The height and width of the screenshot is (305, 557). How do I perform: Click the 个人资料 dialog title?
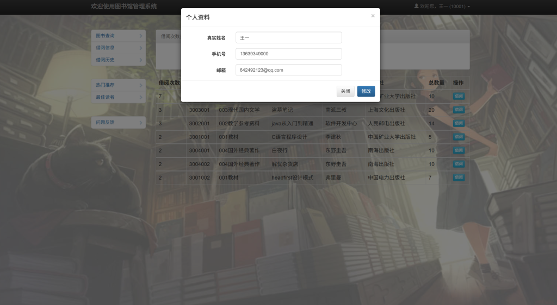pyautogui.click(x=198, y=17)
